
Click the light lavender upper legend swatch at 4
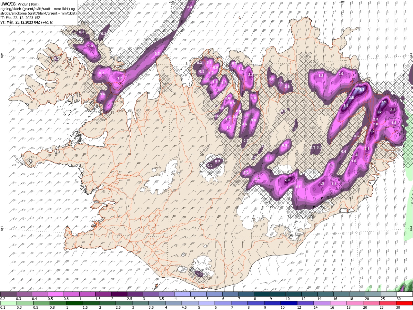coord(183,294)
